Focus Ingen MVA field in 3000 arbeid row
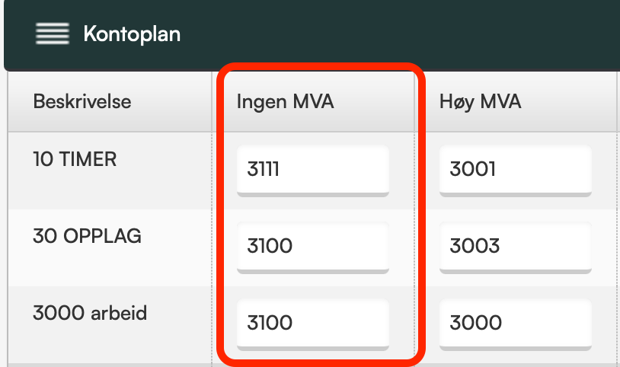 pos(313,324)
